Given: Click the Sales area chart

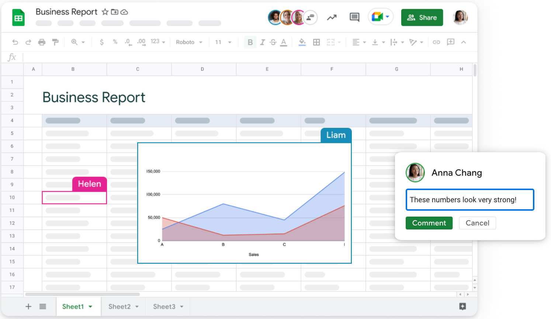Looking at the screenshot, I should [x=244, y=203].
